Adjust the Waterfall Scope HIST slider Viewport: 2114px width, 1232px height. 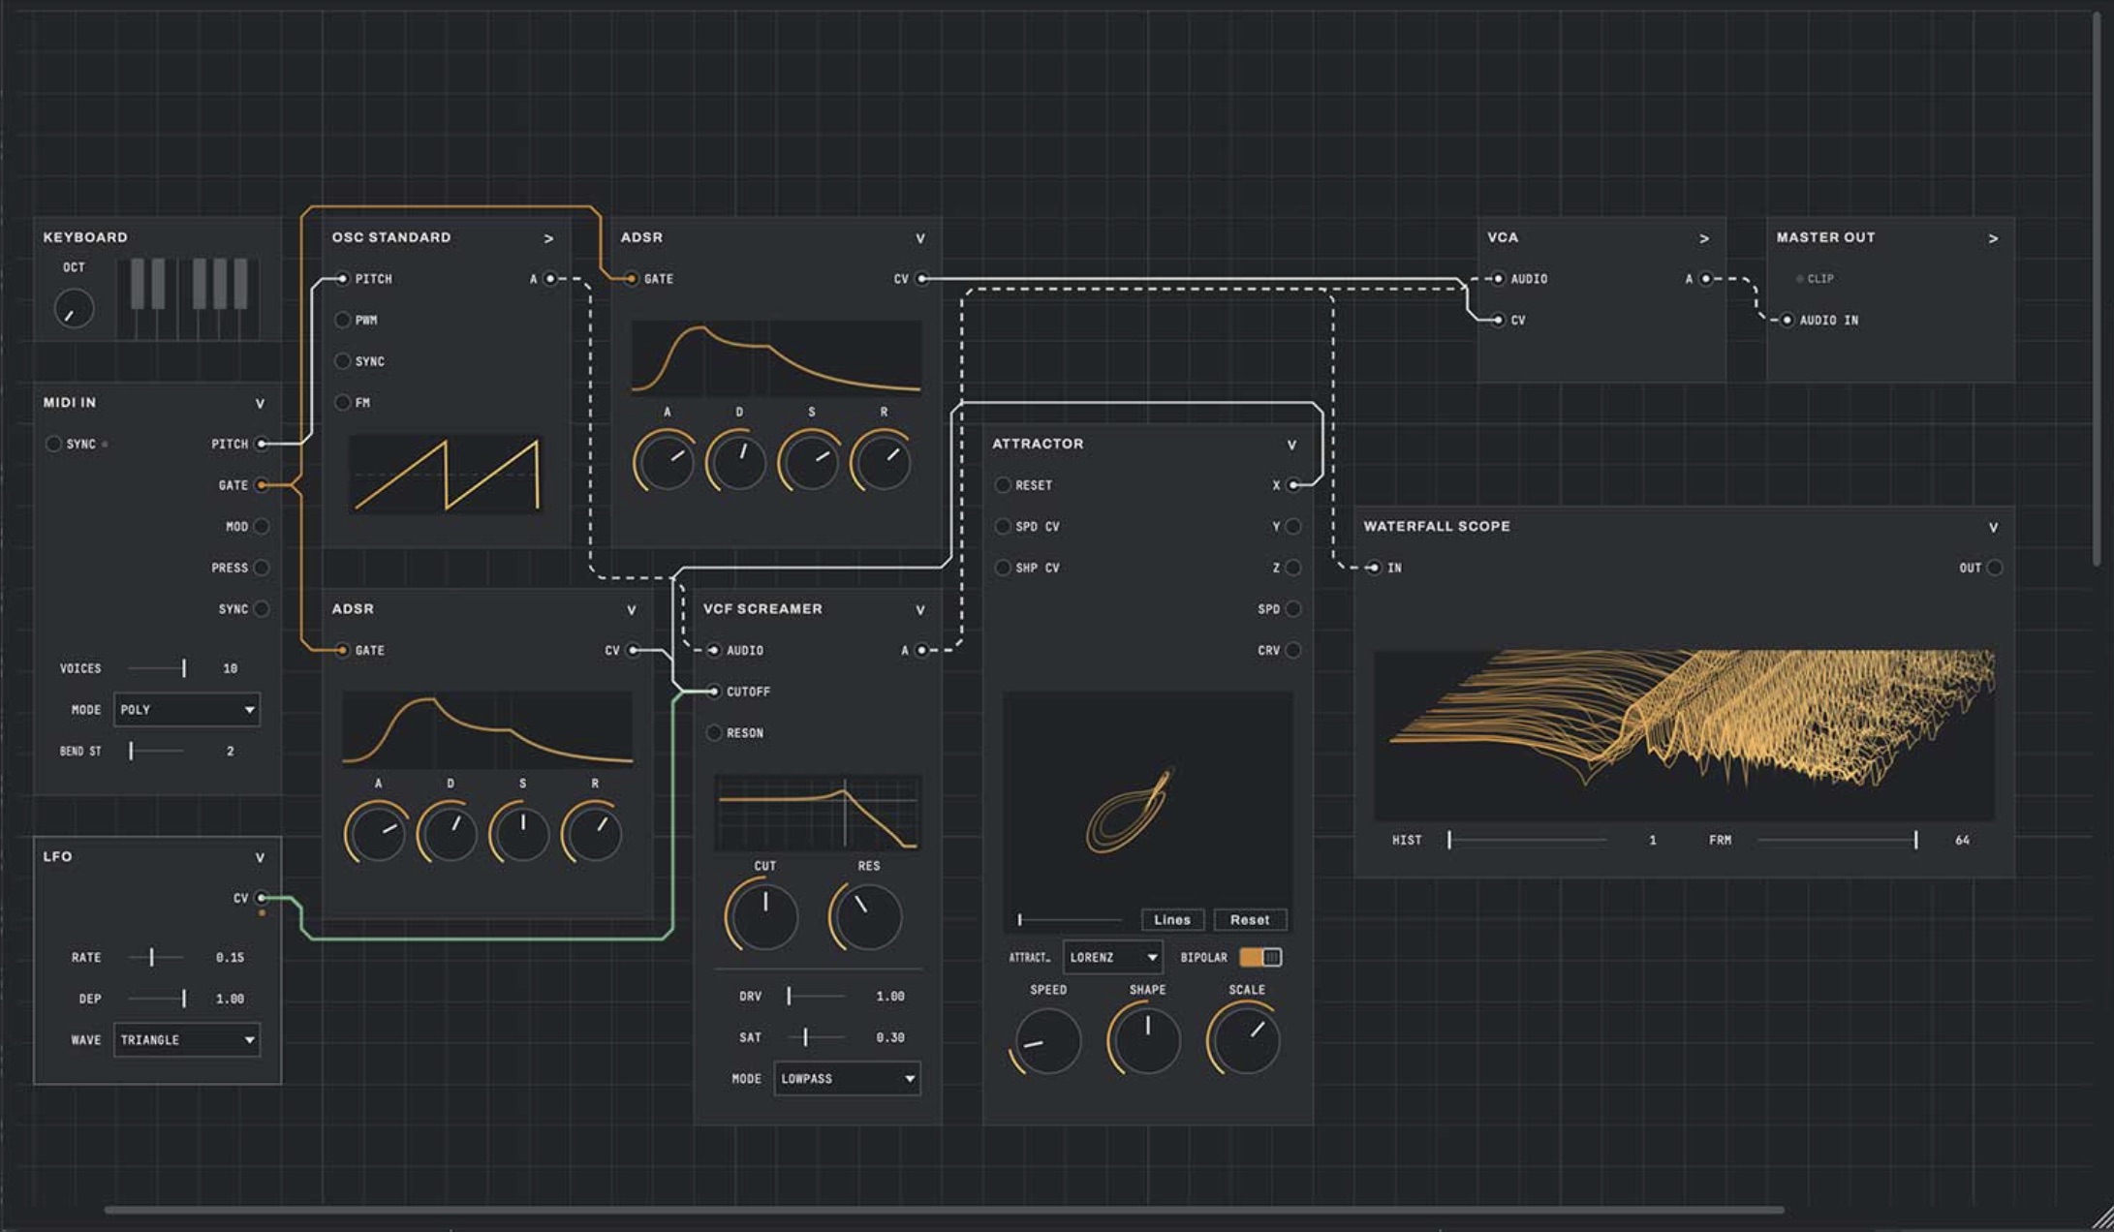1528,840
